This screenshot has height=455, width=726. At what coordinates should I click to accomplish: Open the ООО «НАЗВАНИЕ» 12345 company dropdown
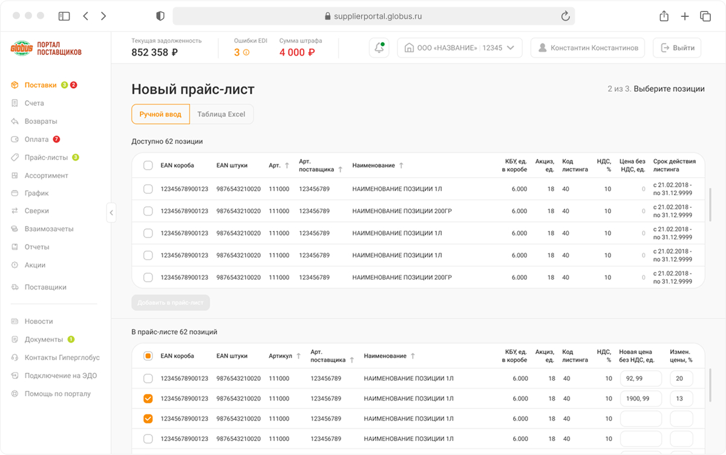(460, 48)
